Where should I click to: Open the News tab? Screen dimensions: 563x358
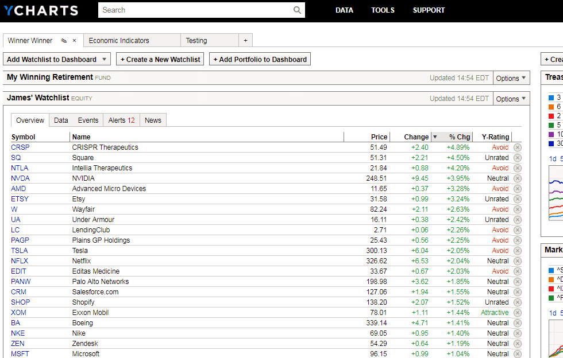click(x=153, y=120)
